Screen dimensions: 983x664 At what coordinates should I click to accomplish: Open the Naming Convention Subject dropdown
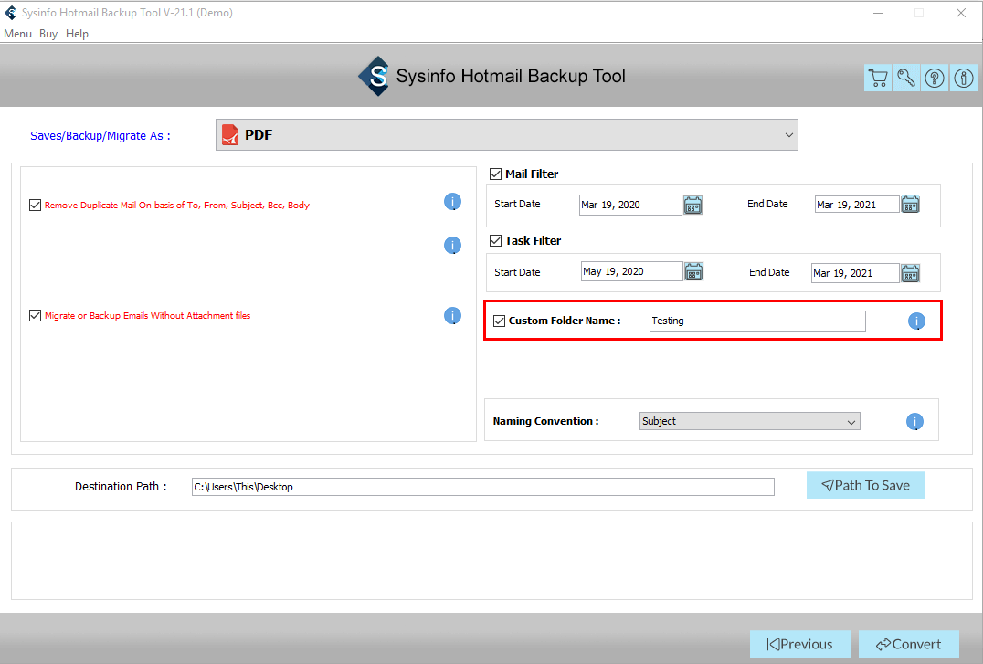click(x=750, y=421)
